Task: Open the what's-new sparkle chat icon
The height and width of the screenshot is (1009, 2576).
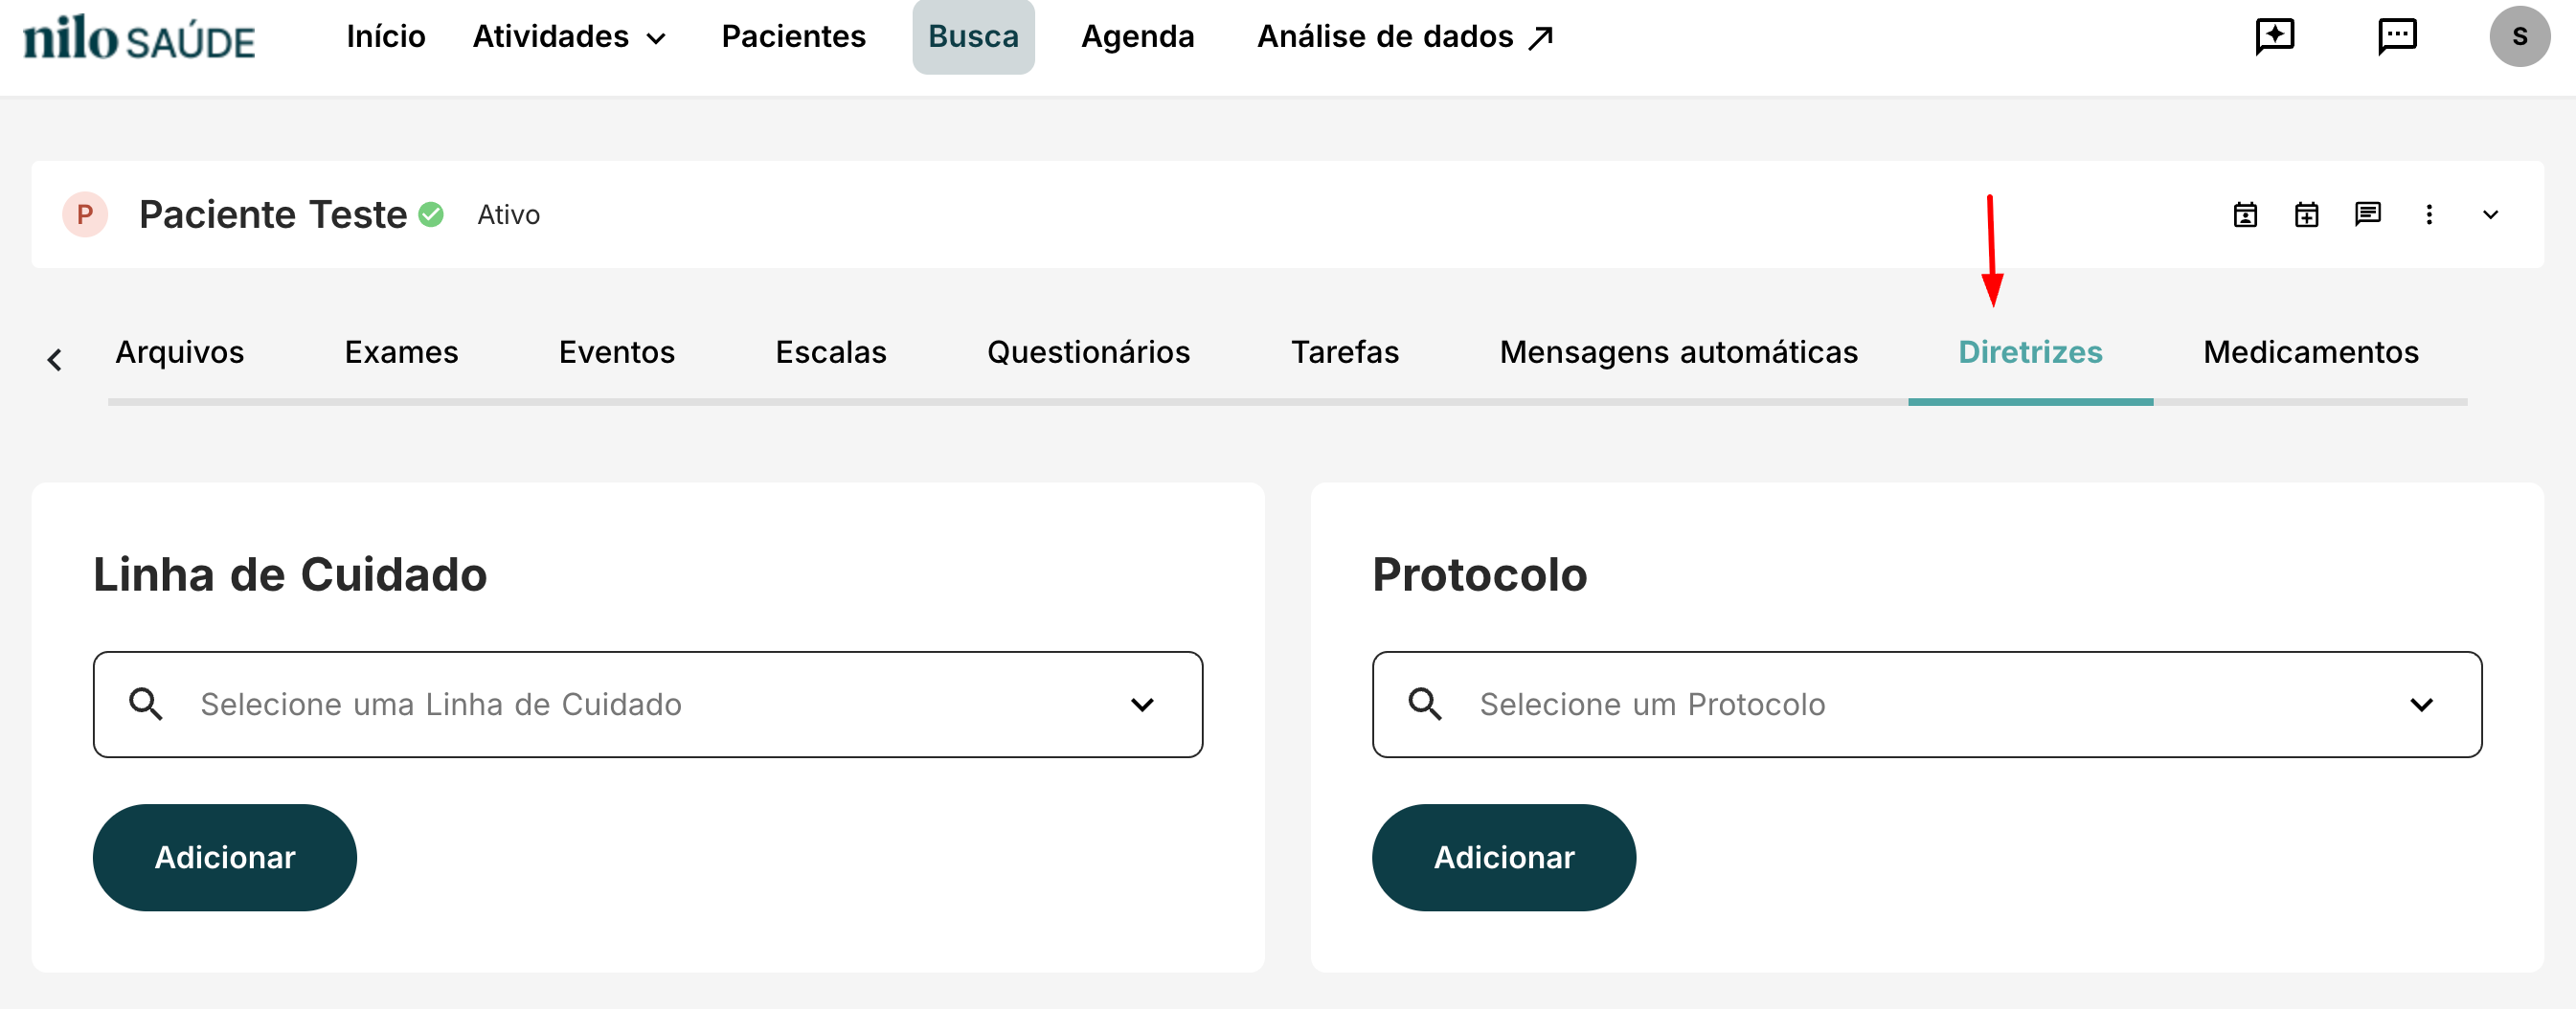Action: (2275, 36)
